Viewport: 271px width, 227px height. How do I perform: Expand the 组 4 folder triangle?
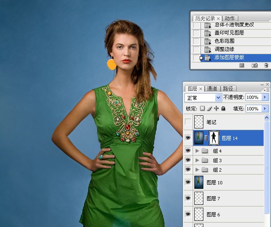pyautogui.click(x=197, y=151)
